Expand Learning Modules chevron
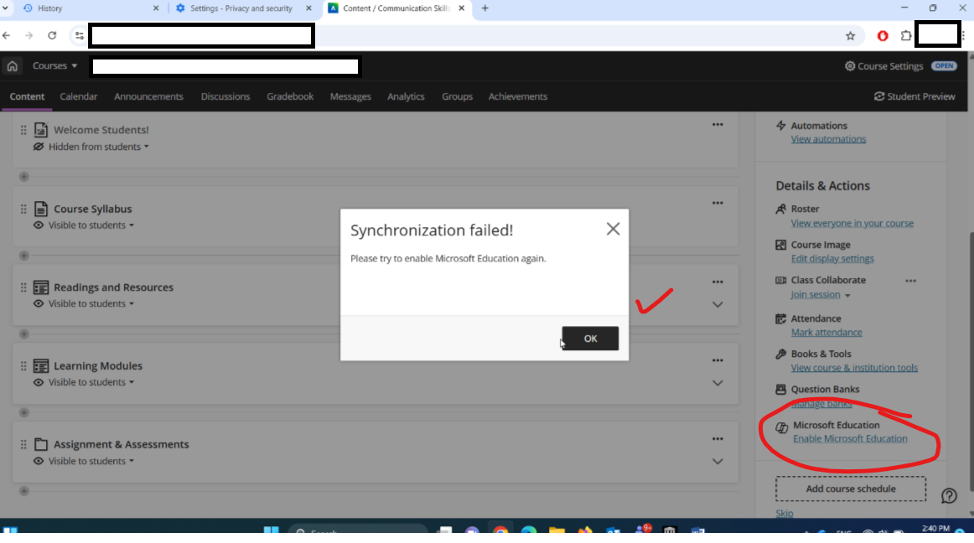 coord(718,383)
